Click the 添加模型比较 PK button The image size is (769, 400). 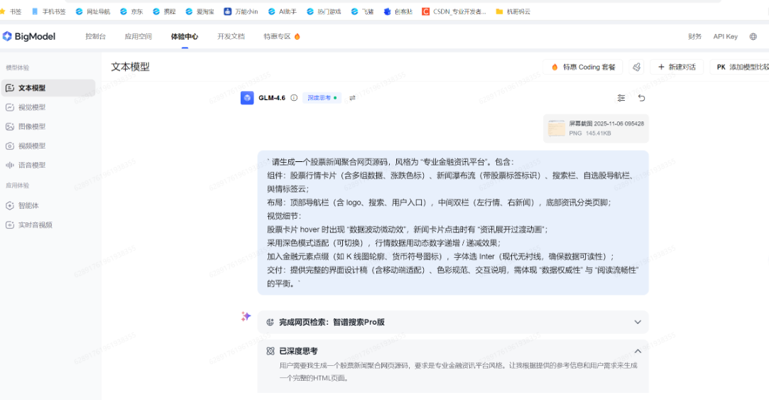pyautogui.click(x=741, y=67)
